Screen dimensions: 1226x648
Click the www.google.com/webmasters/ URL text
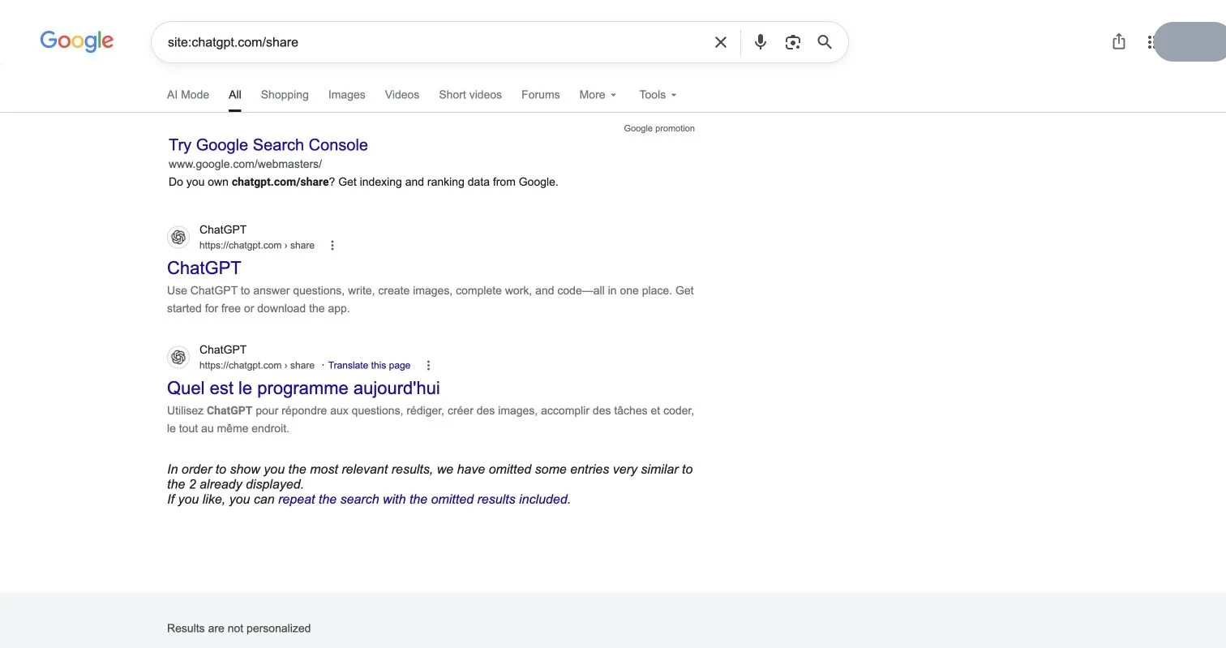point(246,164)
